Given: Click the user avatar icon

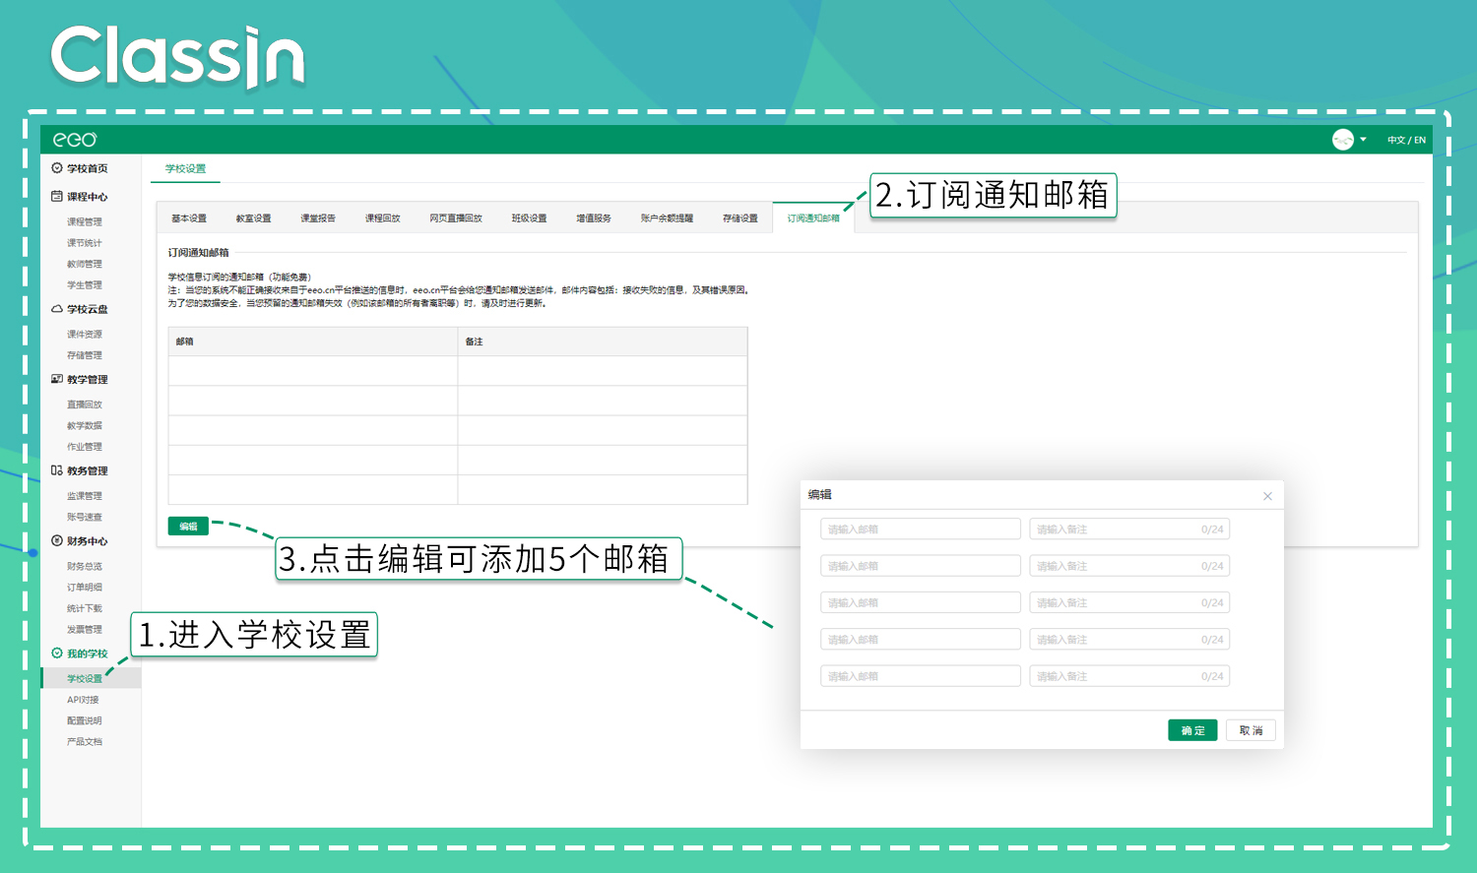Looking at the screenshot, I should (x=1343, y=140).
